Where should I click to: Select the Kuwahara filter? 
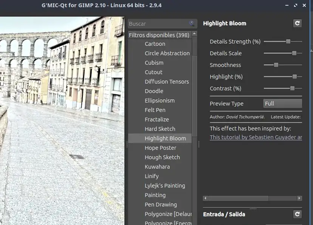pyautogui.click(x=157, y=167)
